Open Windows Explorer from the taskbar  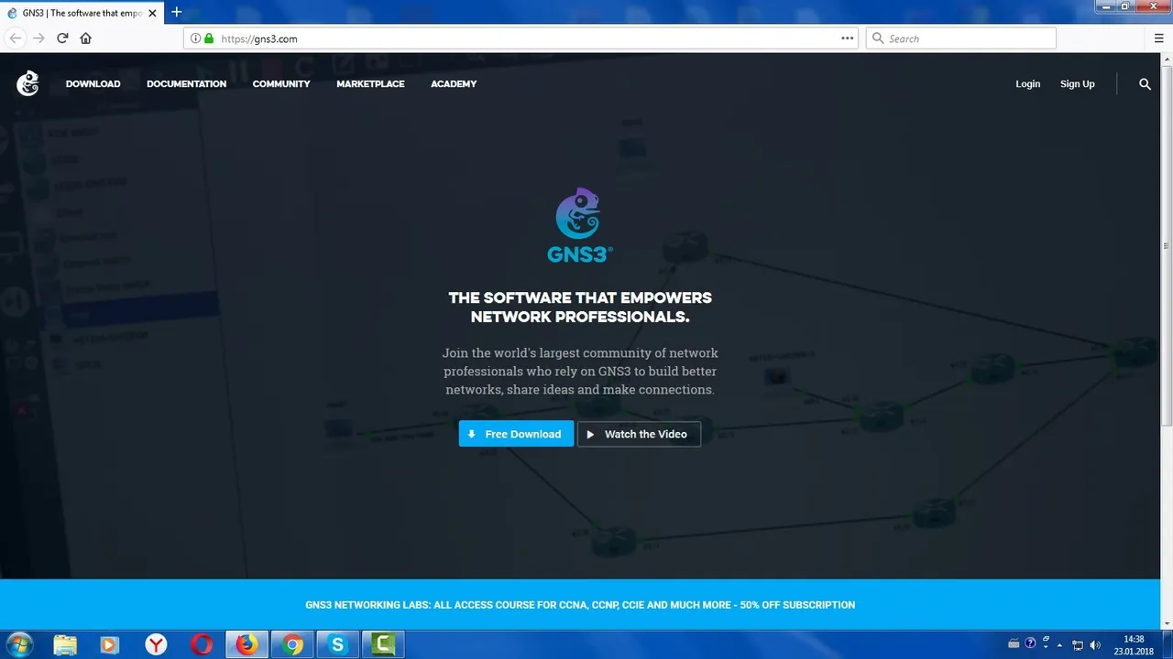coord(65,644)
